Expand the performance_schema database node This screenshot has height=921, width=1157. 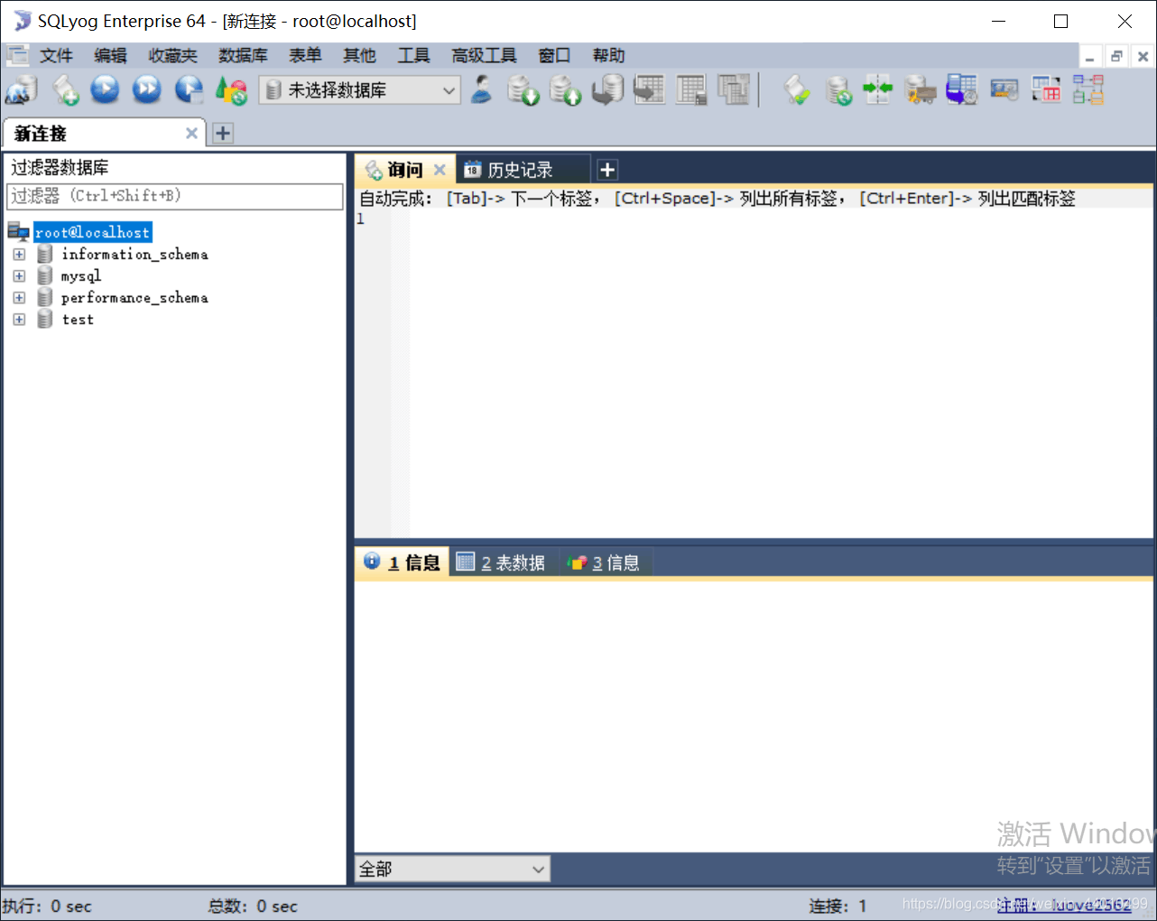(19, 298)
